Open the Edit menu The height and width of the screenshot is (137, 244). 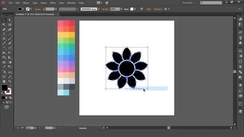[18, 3]
